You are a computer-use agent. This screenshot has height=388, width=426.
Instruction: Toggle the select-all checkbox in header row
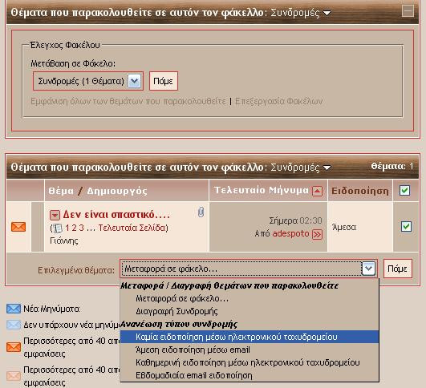(x=405, y=190)
